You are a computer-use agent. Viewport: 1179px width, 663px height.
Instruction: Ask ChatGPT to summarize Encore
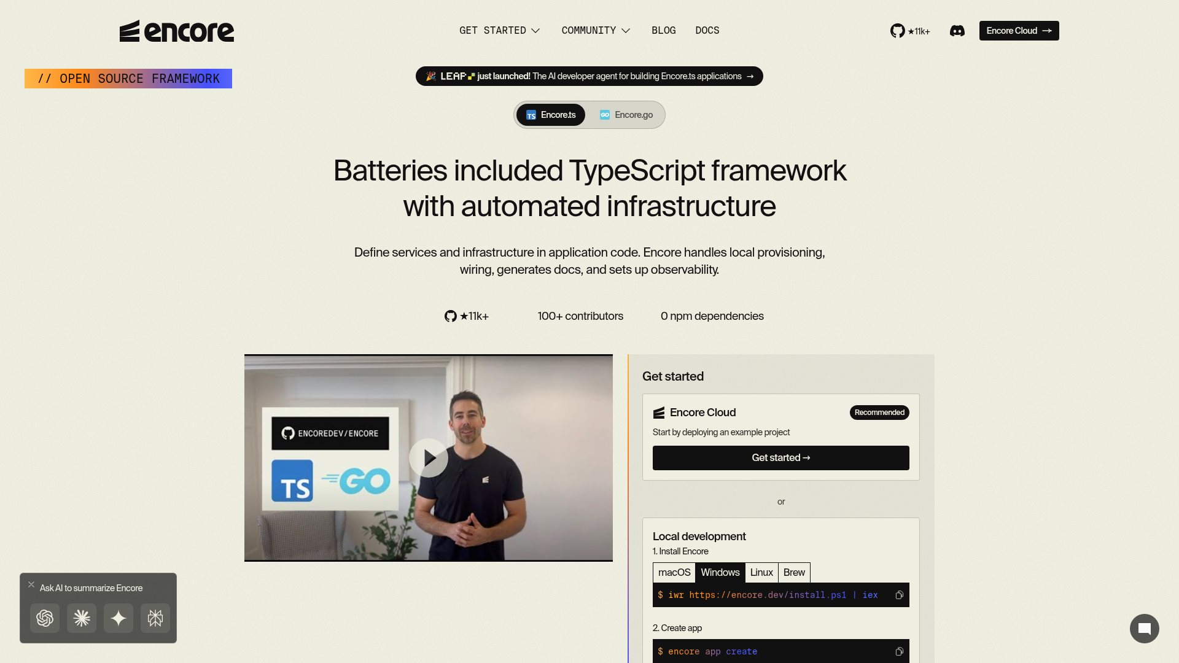click(45, 618)
